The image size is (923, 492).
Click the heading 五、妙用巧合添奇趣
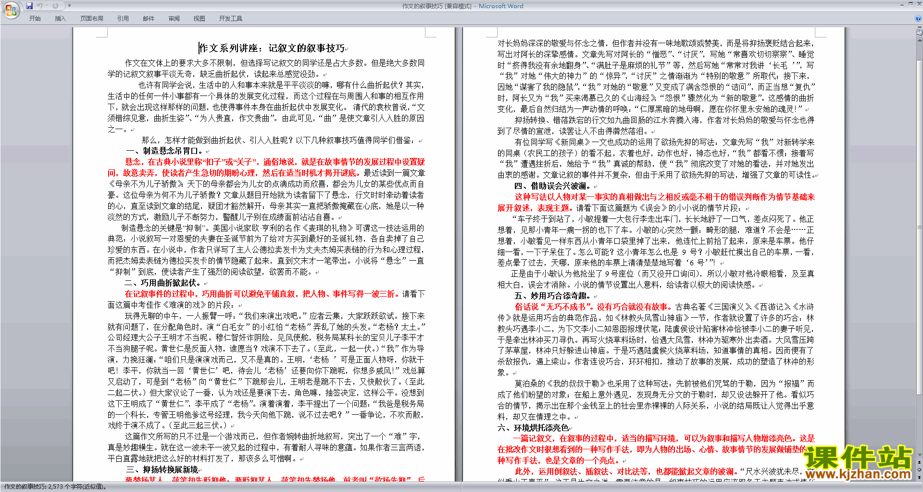click(554, 296)
